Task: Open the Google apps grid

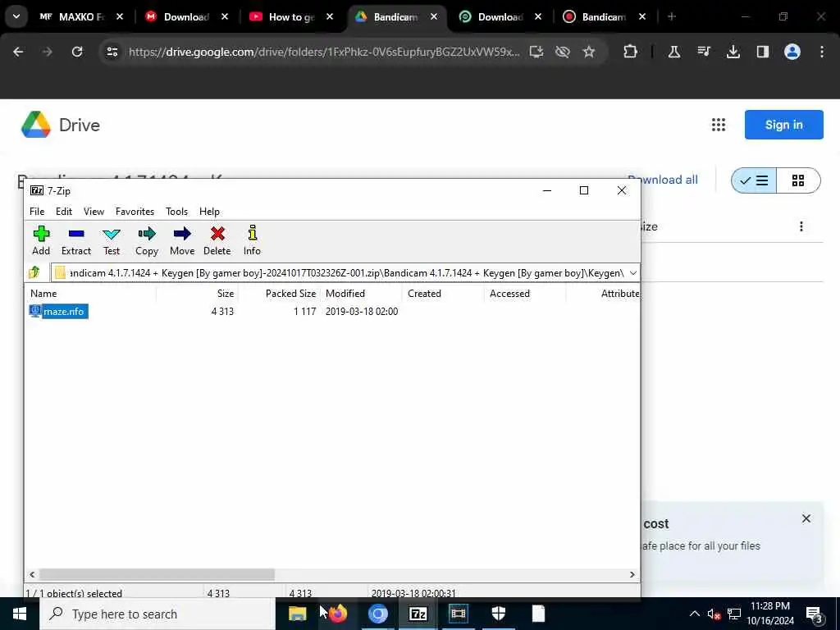Action: tap(719, 125)
